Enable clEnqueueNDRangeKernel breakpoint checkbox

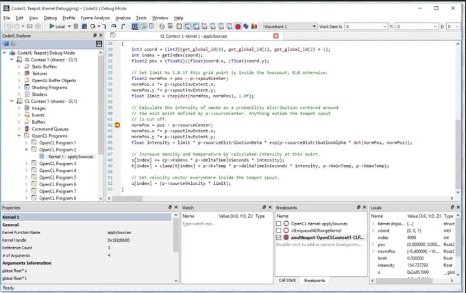pyautogui.click(x=279, y=231)
